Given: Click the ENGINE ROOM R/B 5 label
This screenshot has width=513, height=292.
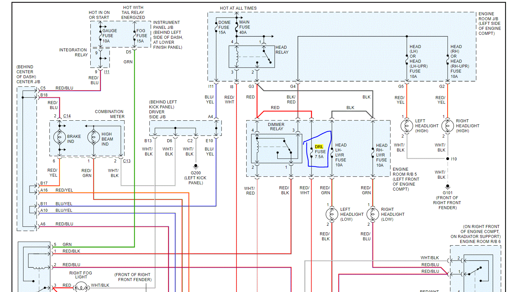Looking at the screenshot, I should 406,179.
